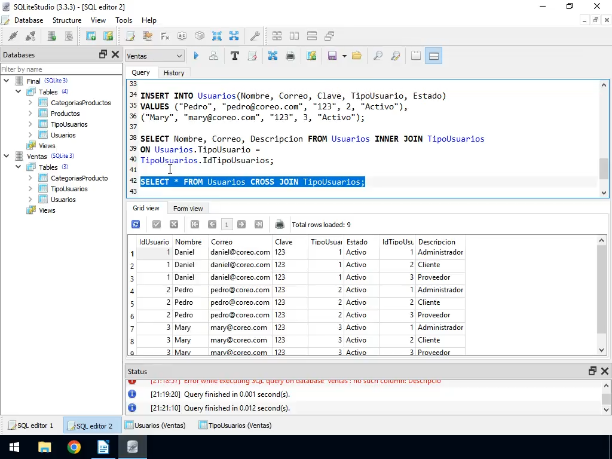
Task: Refresh the results grid data
Action: click(136, 225)
